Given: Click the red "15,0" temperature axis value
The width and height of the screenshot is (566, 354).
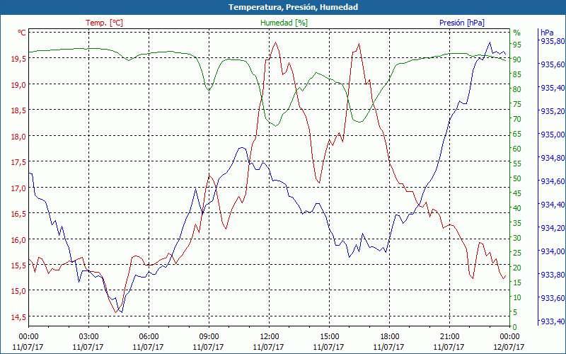Looking at the screenshot, I should [x=18, y=291].
